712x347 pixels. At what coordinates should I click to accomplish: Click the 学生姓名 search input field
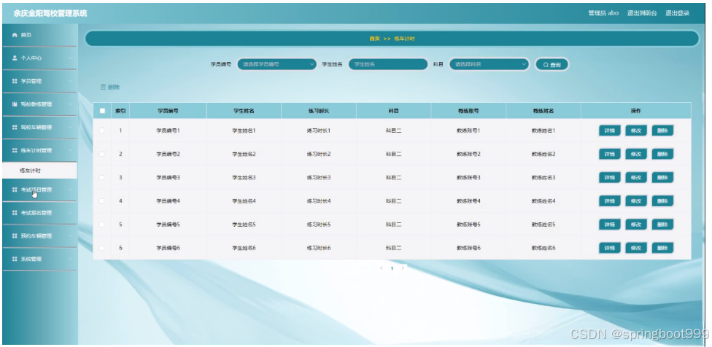pos(388,64)
